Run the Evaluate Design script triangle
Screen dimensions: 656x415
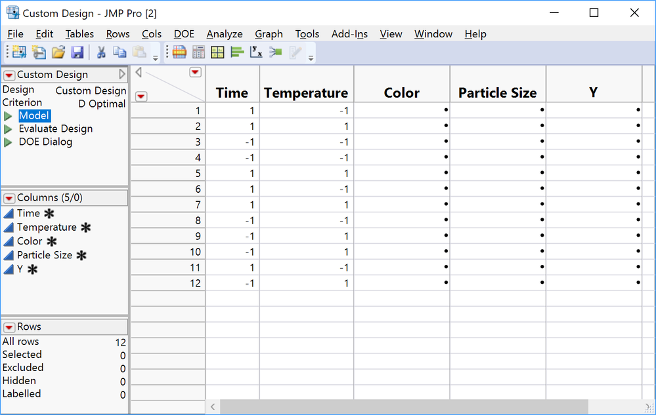[8, 129]
